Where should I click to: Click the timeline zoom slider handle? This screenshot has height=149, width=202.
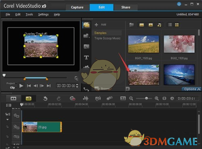coord(147,99)
